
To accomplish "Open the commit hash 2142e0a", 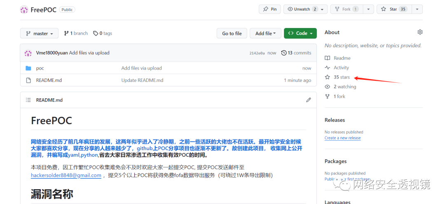I will click(x=257, y=53).
